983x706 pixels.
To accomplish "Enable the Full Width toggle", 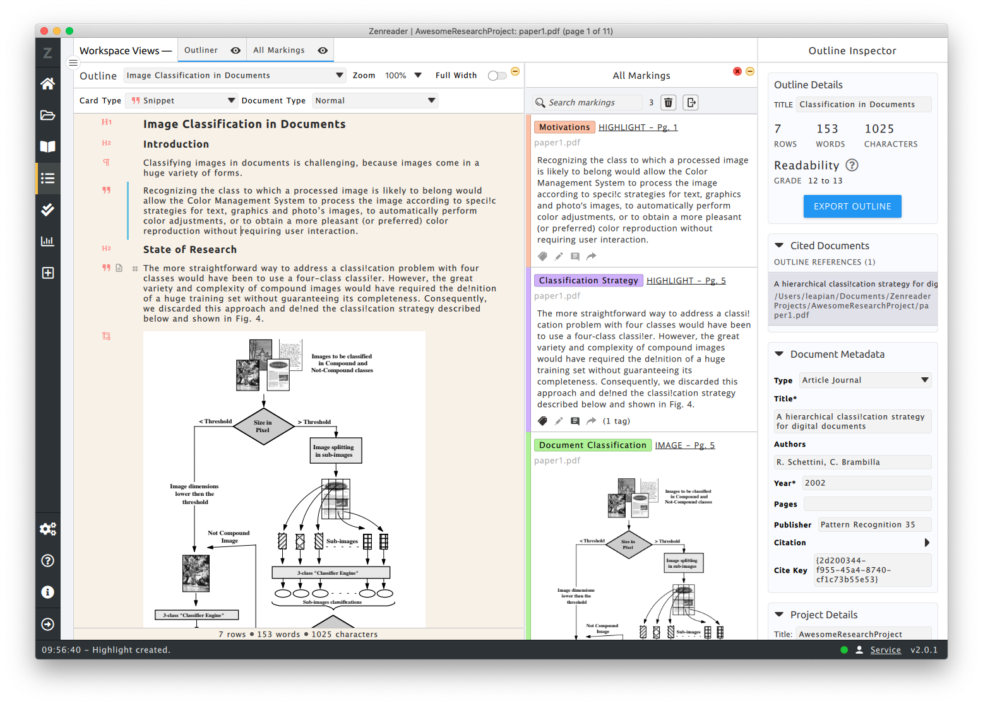I will [497, 76].
